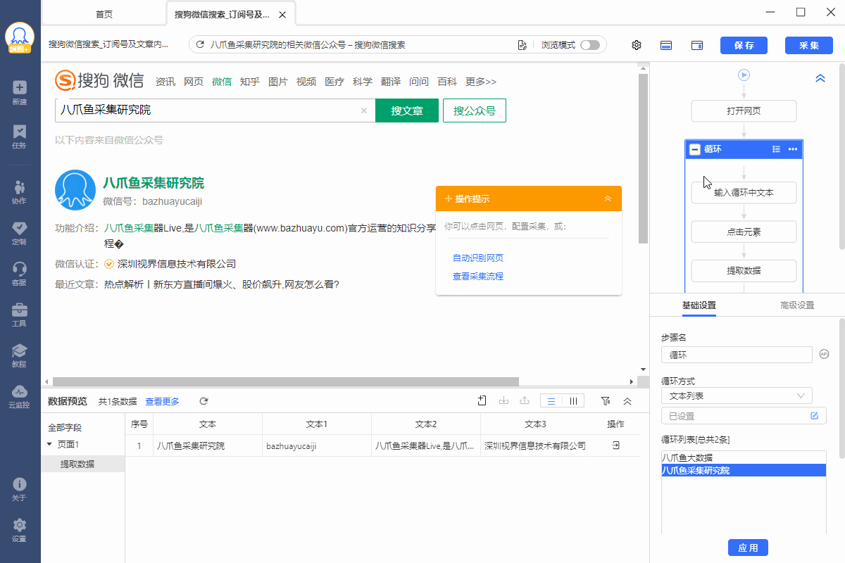Click the 搜公众号 button
The height and width of the screenshot is (563, 845).
tap(475, 110)
